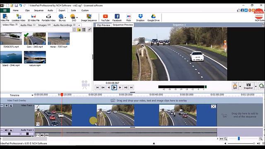Viewport: 265px width, 149px height.
Task: Open the Audio Recordings bin tab
Action: (64, 25)
